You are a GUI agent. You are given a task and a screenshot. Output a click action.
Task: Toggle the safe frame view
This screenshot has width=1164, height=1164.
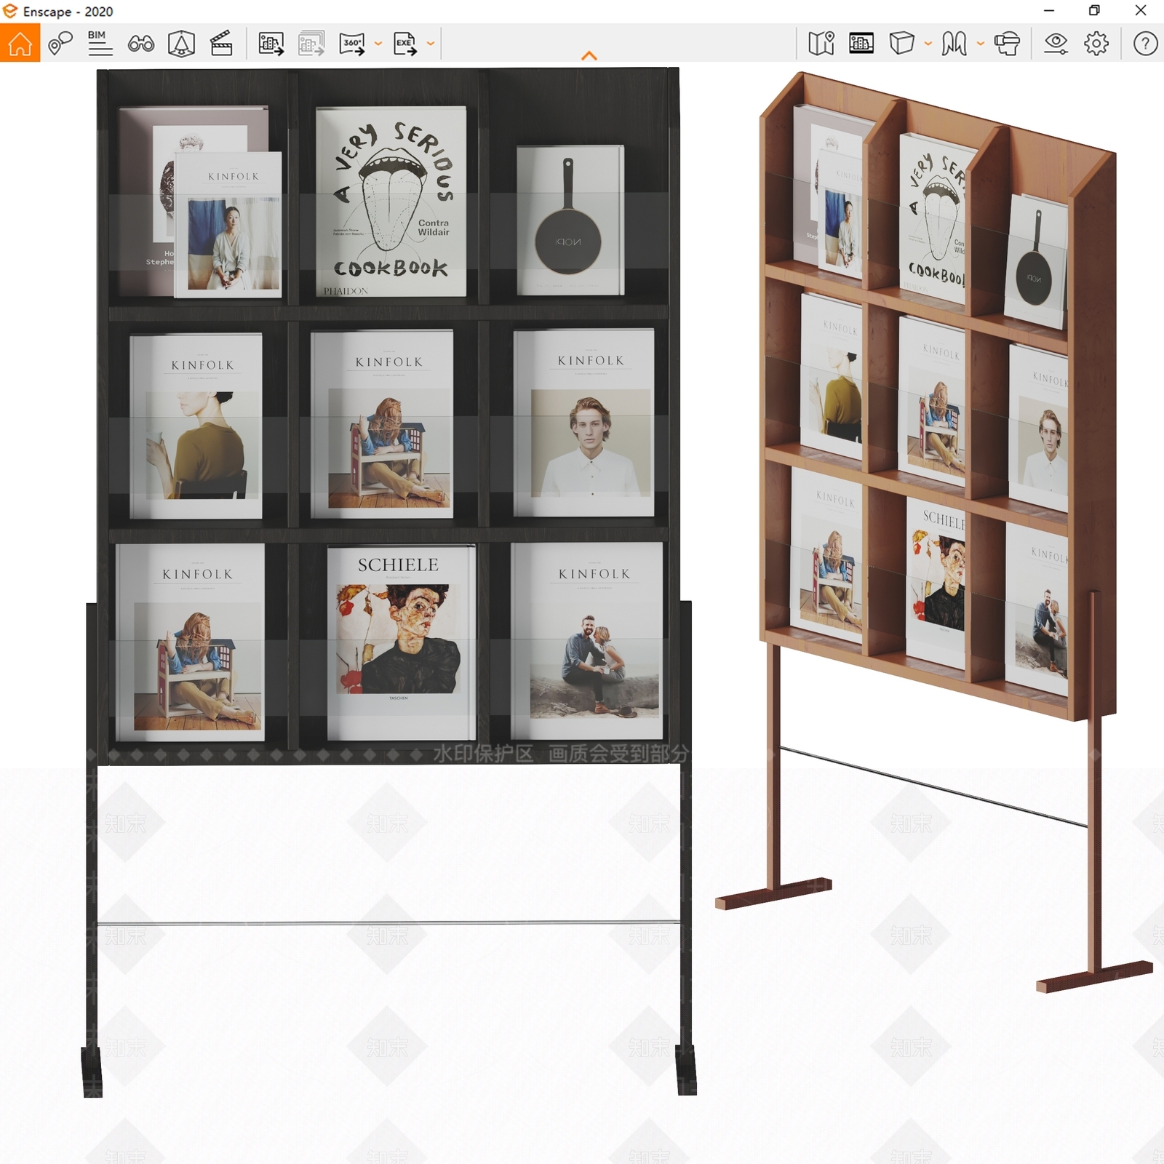coord(861,44)
